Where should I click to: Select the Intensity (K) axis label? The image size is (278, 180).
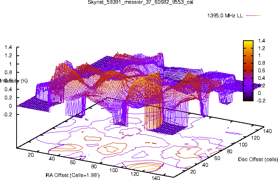14,81
